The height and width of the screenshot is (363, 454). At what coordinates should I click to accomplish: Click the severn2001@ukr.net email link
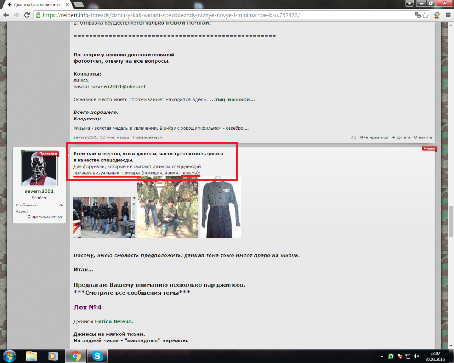118,87
